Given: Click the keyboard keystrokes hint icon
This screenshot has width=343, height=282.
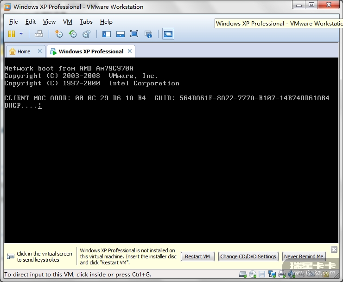Looking at the screenshot, I should [11, 256].
